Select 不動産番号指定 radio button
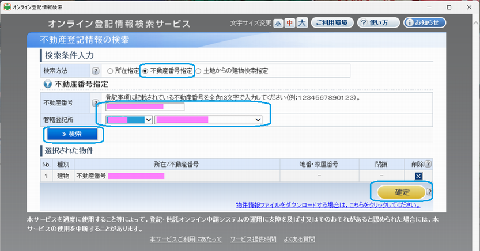Viewport: 480px width, 251px height. pos(146,71)
